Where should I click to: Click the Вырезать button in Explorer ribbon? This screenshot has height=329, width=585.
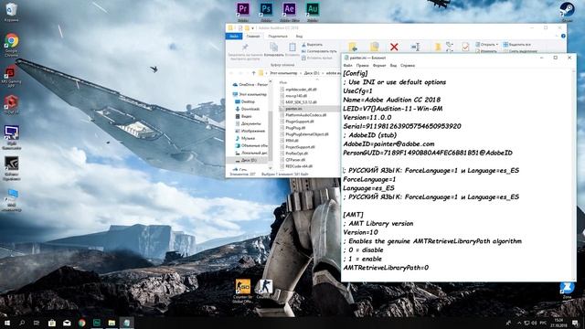click(x=313, y=45)
